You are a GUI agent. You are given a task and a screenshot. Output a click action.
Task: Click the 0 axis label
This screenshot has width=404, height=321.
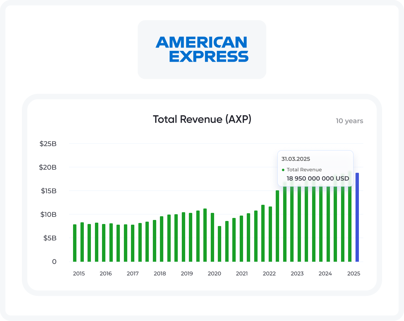click(x=54, y=262)
